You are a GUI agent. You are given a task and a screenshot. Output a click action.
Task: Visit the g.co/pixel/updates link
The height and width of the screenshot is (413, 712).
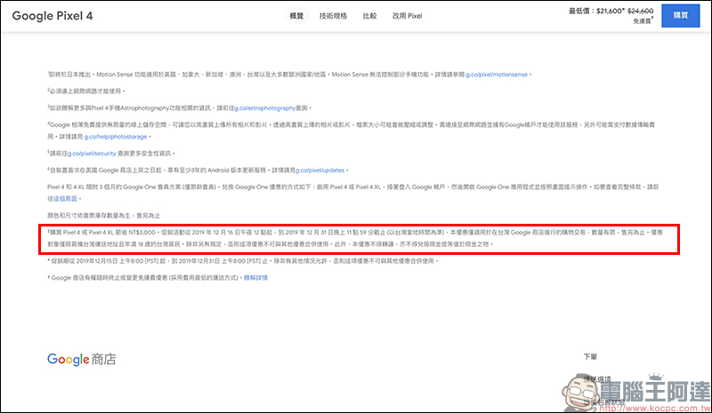(320, 170)
